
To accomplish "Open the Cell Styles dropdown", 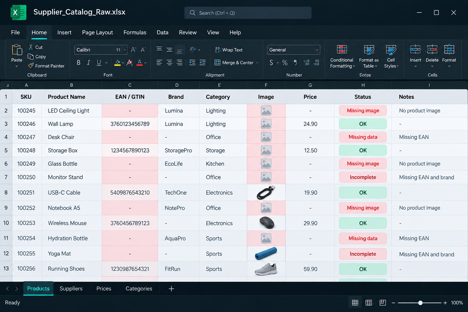I will (x=391, y=56).
